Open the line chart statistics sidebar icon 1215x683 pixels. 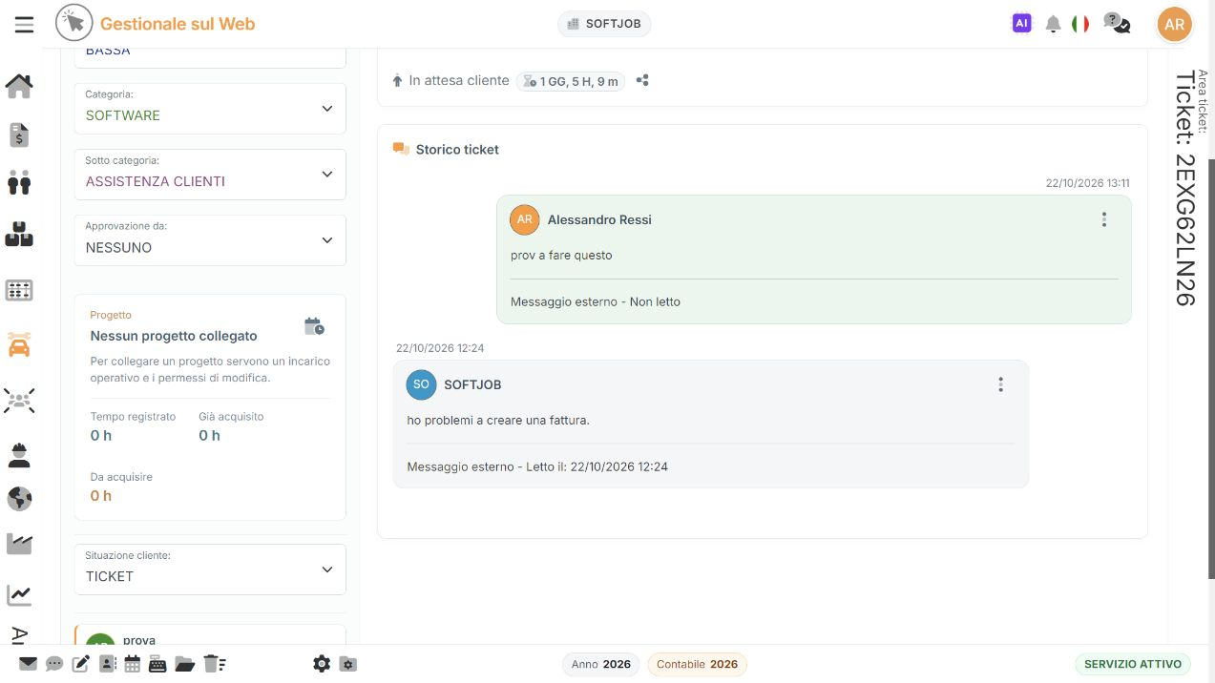[19, 595]
